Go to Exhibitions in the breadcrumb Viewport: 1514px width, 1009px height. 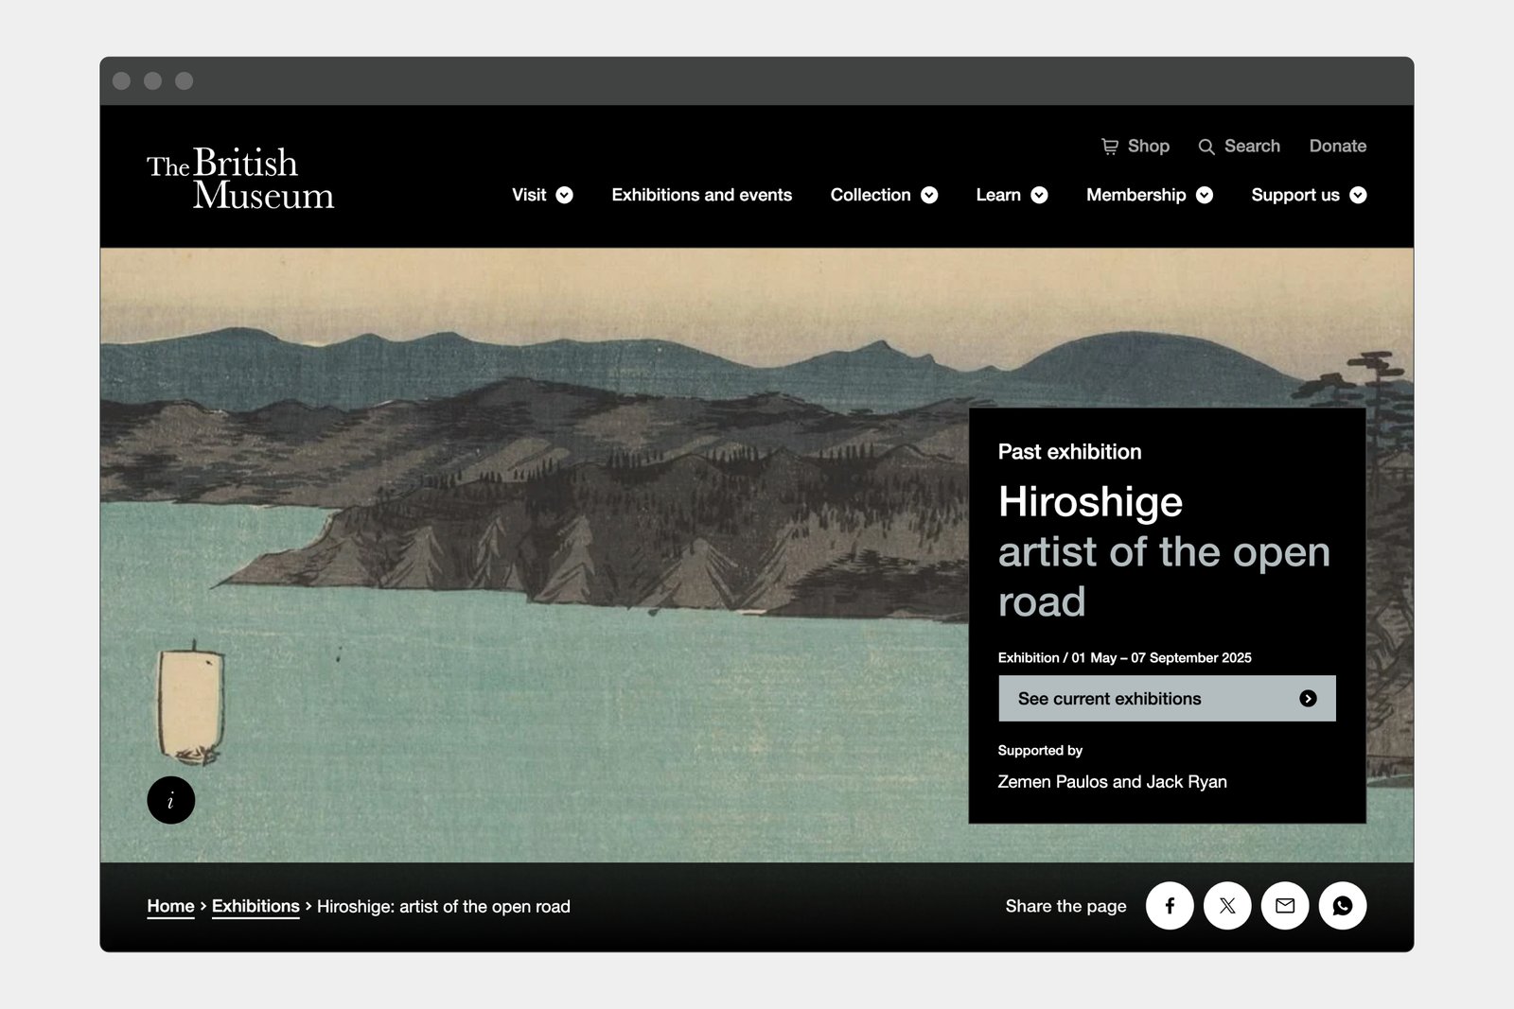click(255, 906)
